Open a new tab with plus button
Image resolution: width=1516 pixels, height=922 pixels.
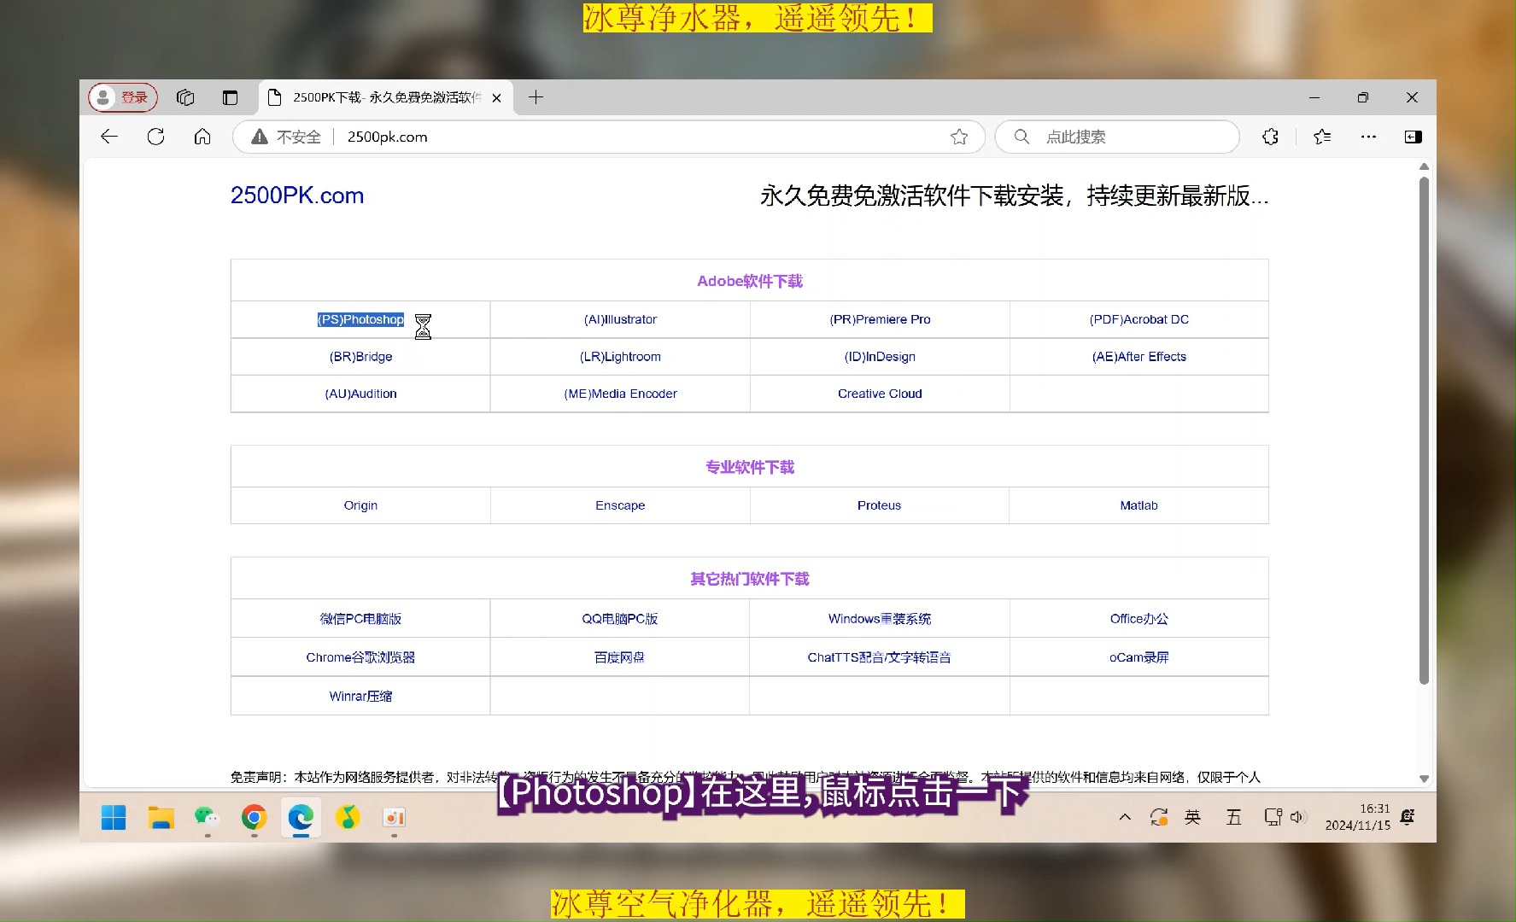(x=536, y=97)
